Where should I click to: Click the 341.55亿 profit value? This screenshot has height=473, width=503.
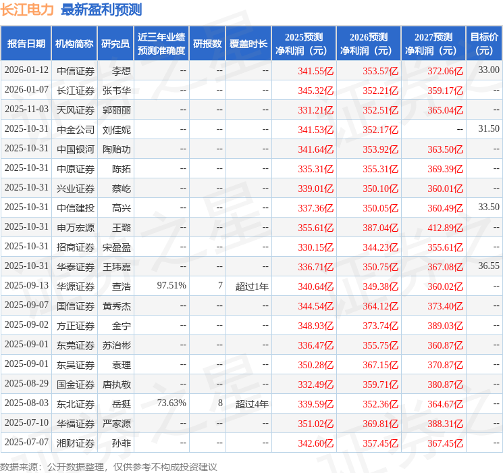tap(316, 71)
